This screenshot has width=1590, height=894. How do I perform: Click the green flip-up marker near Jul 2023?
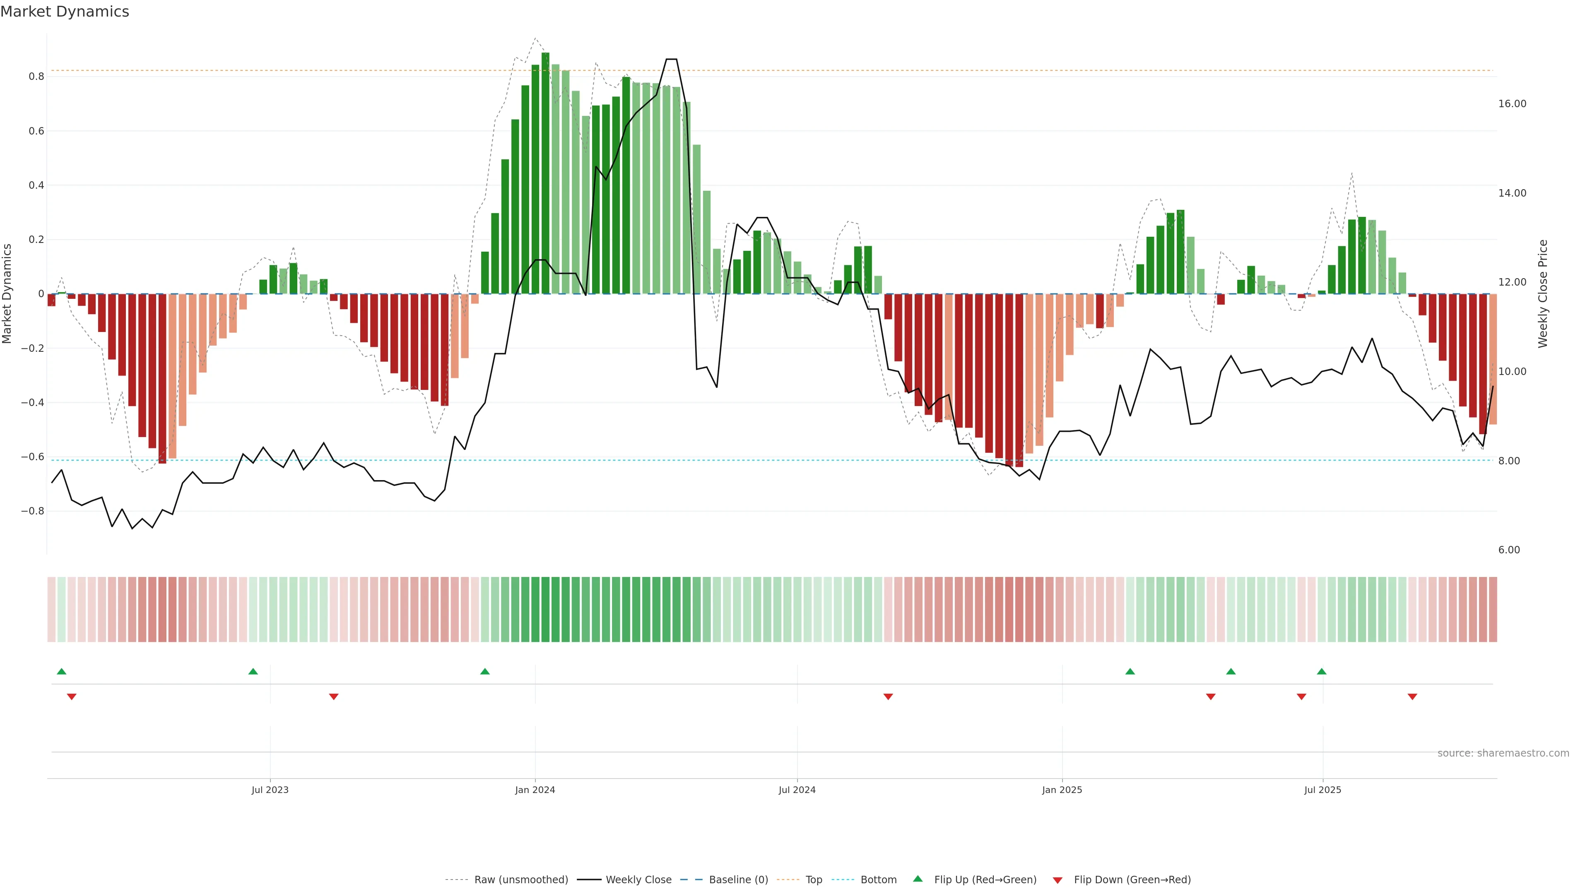coord(253,671)
